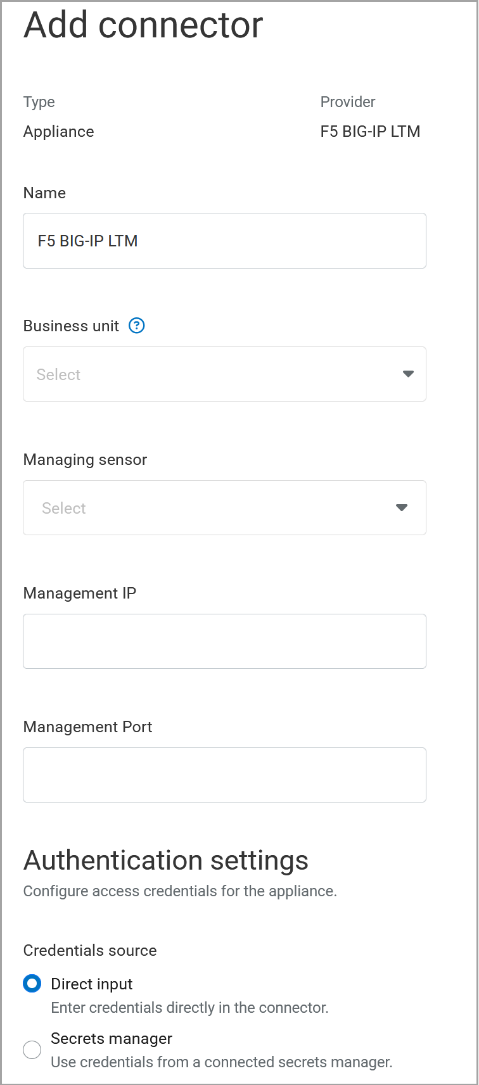The width and height of the screenshot is (479, 1085).
Task: Open the Business unit dropdown
Action: click(224, 374)
